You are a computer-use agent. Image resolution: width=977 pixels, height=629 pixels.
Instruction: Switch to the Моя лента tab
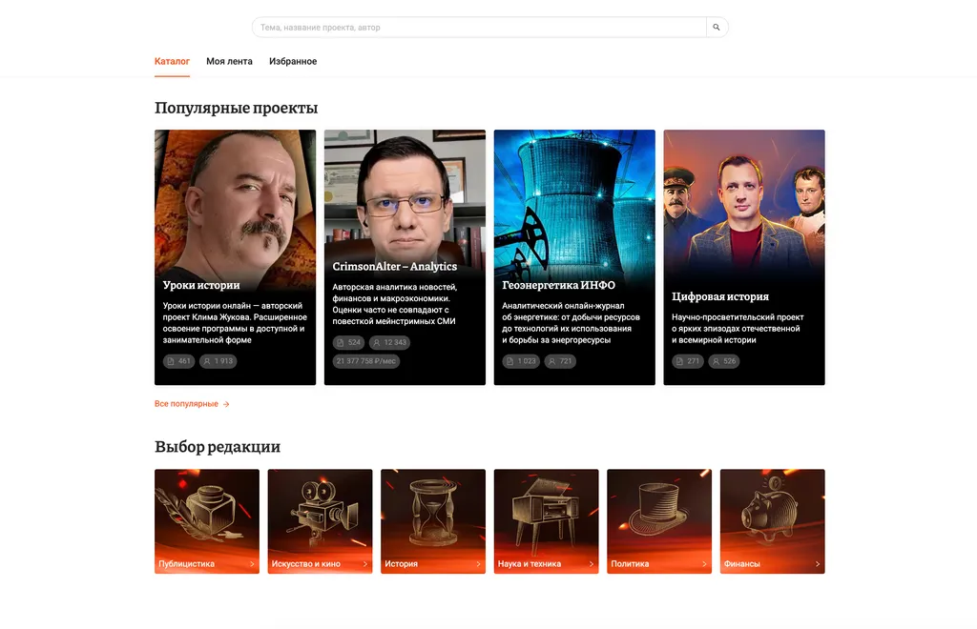[x=229, y=62]
